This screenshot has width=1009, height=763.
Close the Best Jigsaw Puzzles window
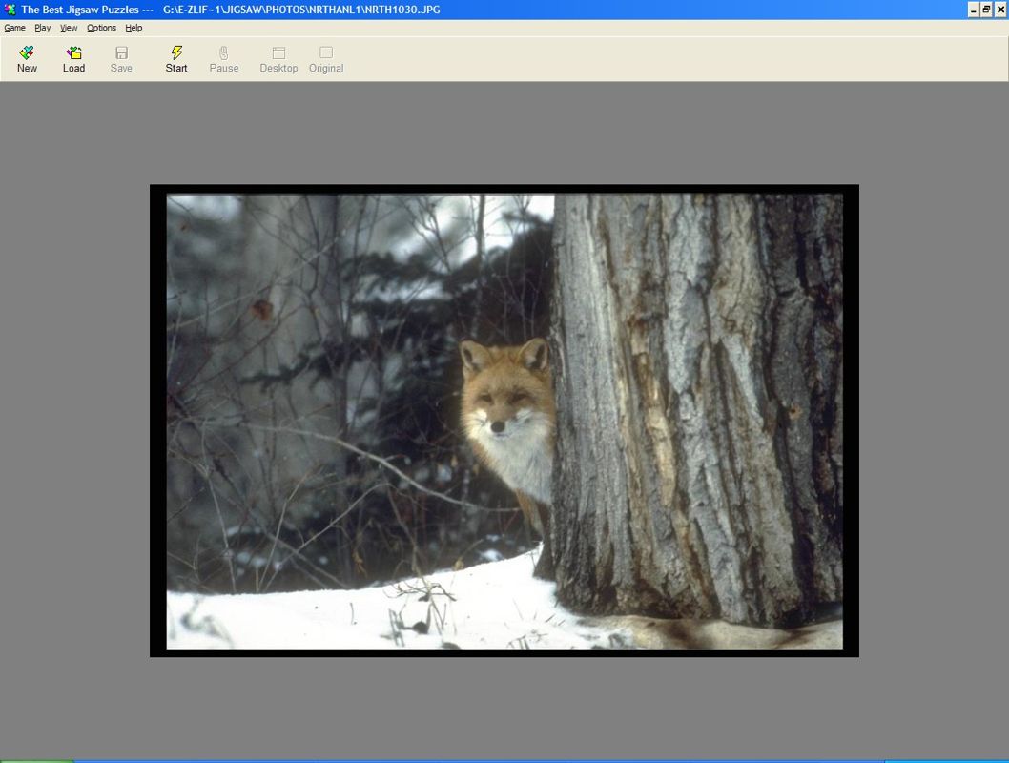(999, 10)
